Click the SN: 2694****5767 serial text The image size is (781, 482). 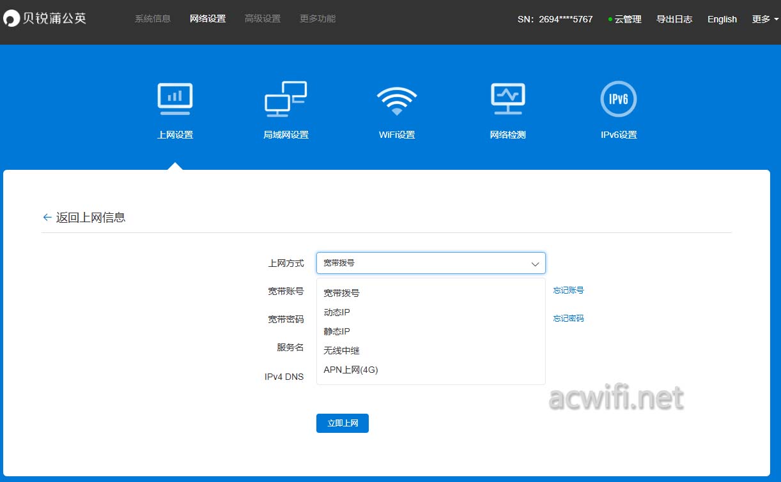point(555,19)
